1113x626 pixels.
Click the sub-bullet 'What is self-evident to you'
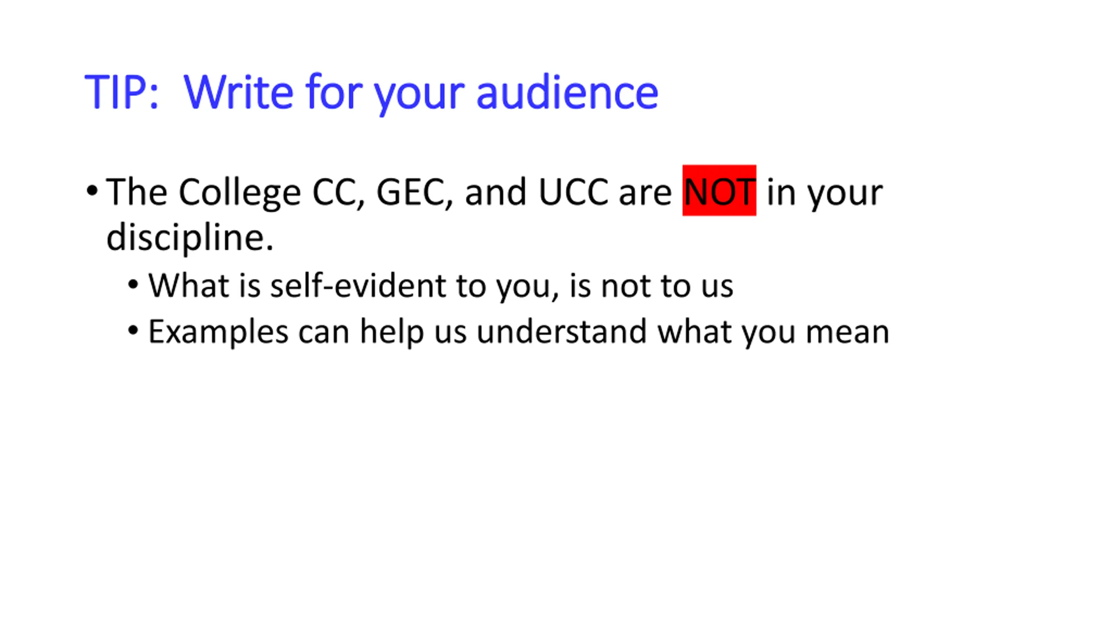[440, 286]
